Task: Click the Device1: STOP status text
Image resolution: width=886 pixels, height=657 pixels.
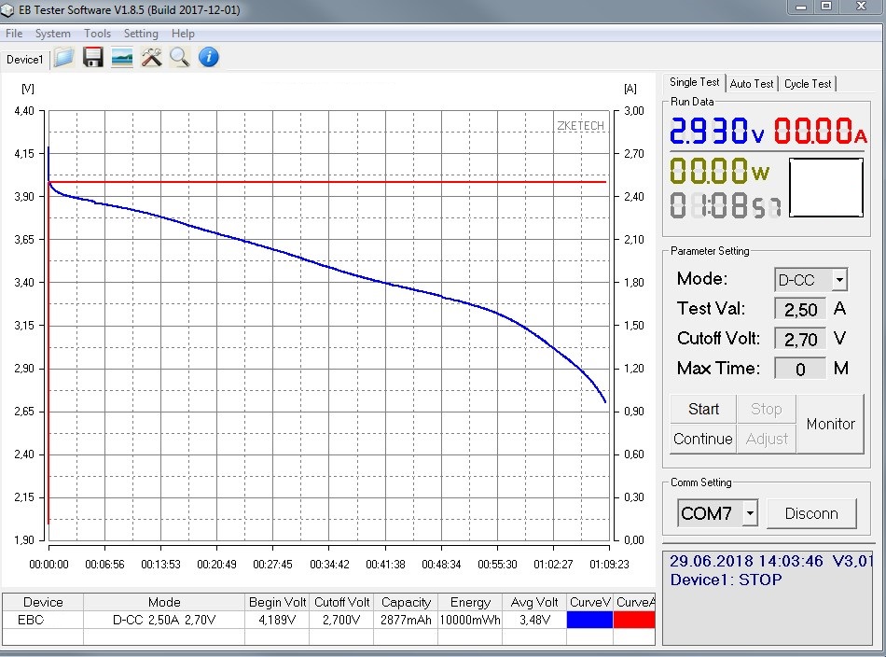Action: pos(727,580)
